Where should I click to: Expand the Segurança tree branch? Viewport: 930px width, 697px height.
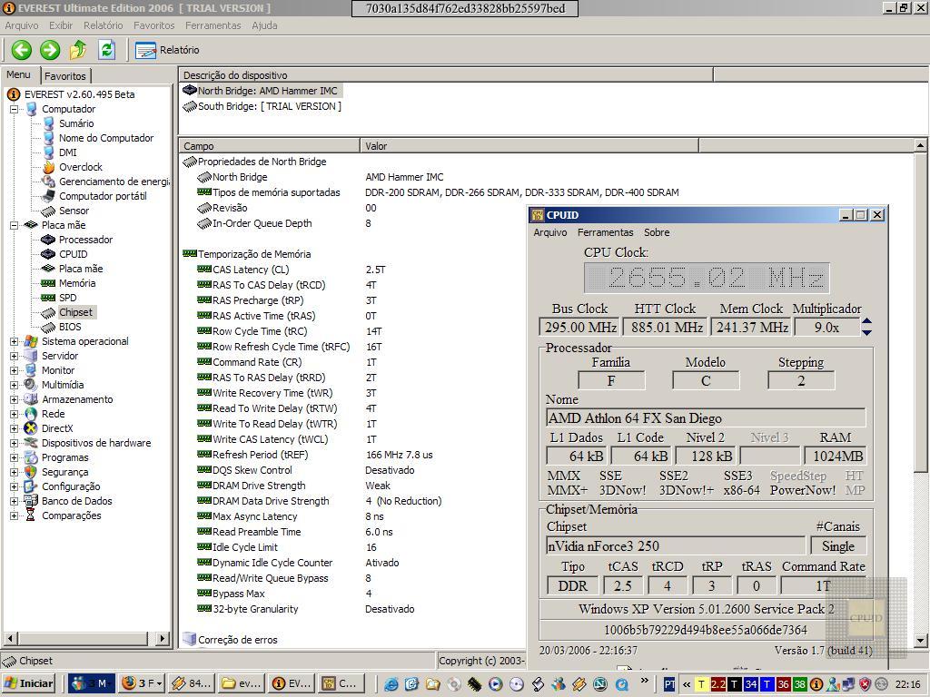point(15,472)
